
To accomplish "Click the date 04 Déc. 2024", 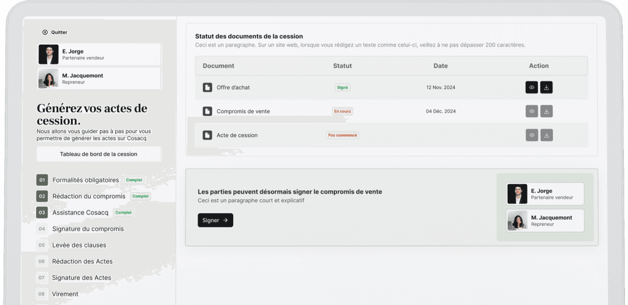I will click(441, 112).
